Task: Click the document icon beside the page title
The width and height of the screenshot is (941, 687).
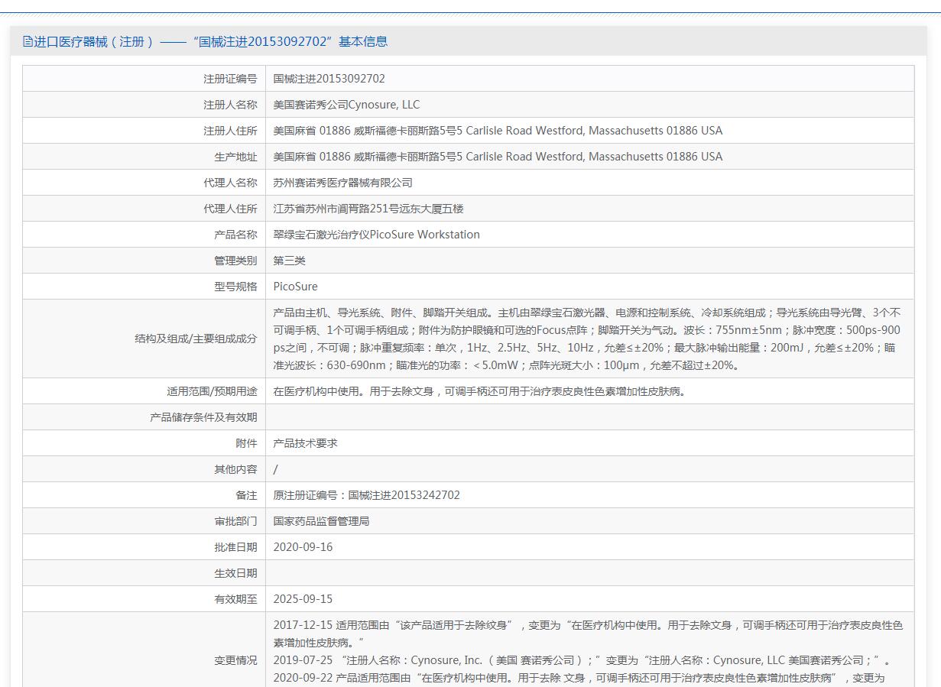Action: click(28, 41)
